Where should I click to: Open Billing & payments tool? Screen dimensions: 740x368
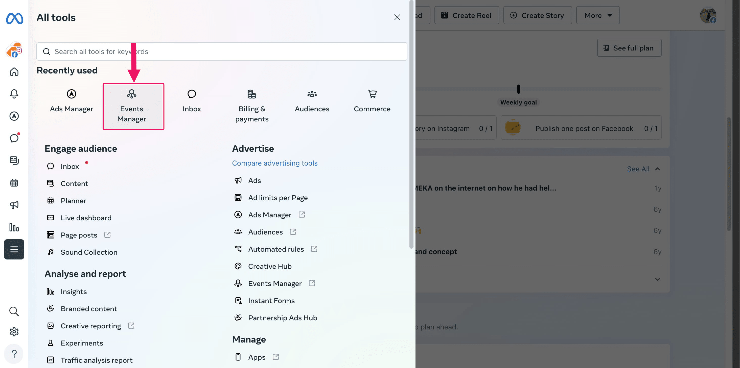(252, 106)
